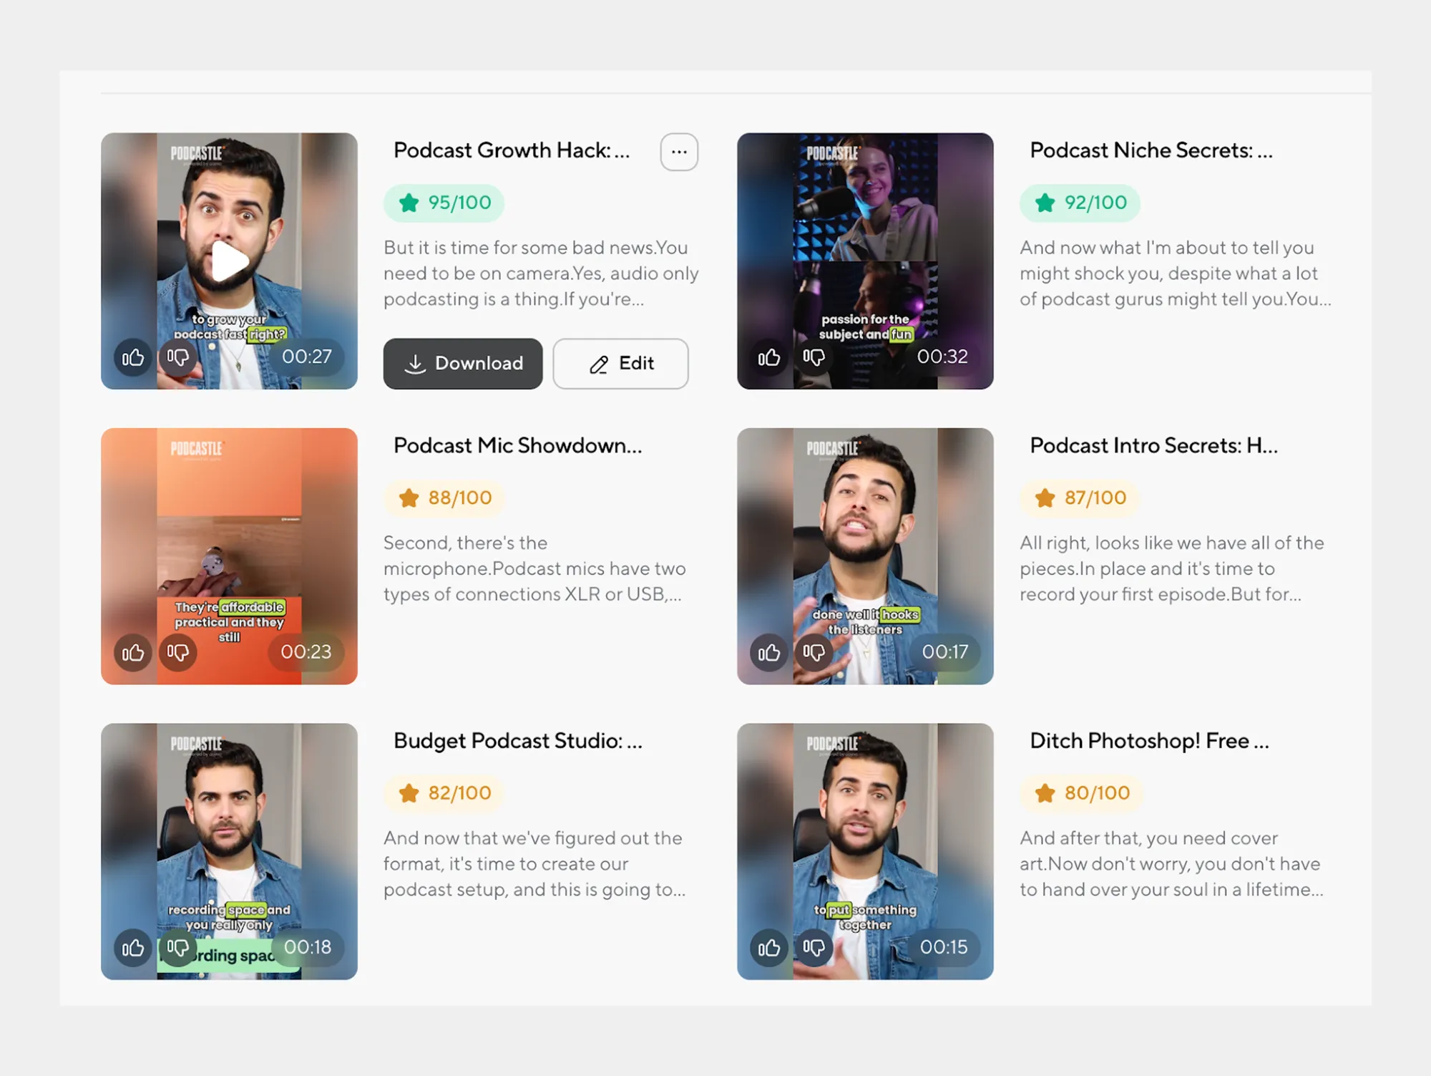Screen dimensions: 1431x1076
Task: Thumbs down the Podcast Intro Secrets clip
Action: 814,652
